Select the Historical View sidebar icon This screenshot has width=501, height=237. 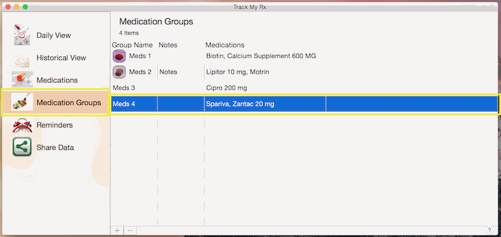click(x=22, y=58)
